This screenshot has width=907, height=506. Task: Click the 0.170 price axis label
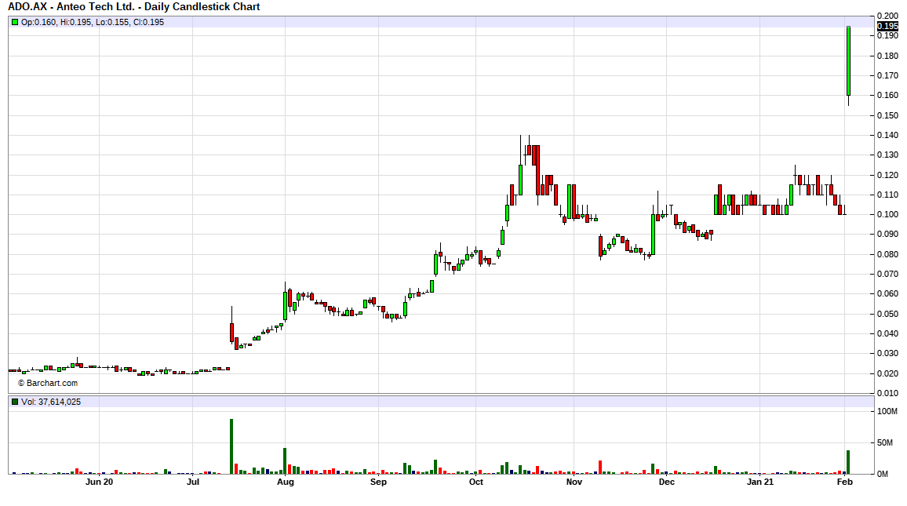pos(888,76)
